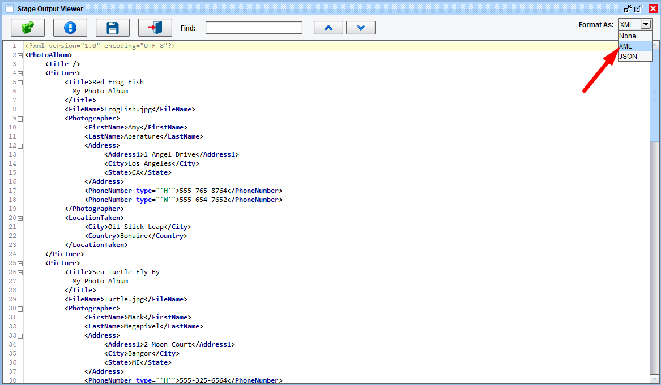The image size is (661, 385).
Task: Click the address '2 Moon Court'
Action: pyautogui.click(x=167, y=345)
